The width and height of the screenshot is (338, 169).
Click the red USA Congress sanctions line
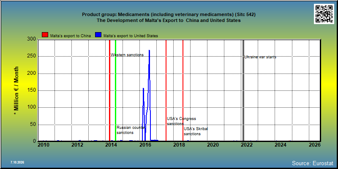(x=166, y=90)
